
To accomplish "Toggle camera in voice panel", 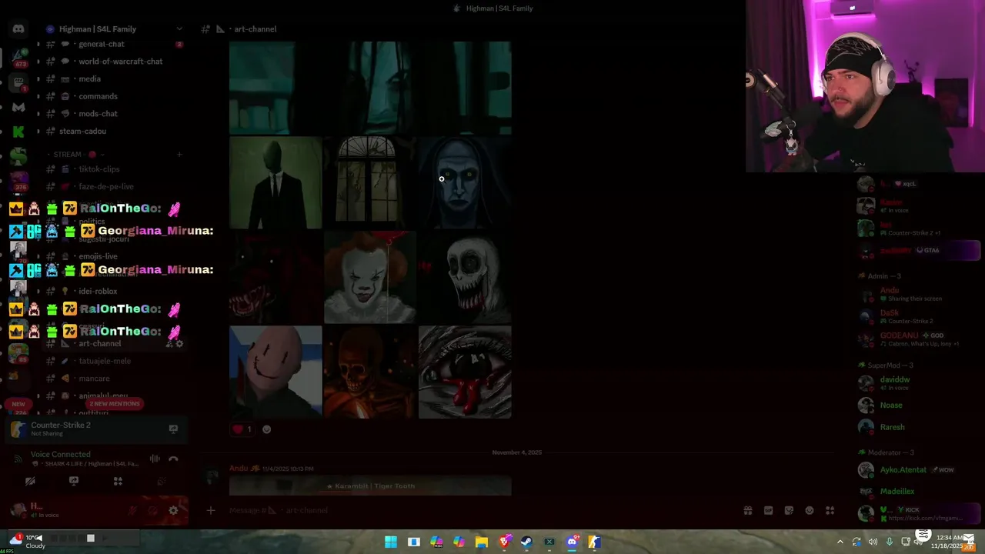I will tap(30, 481).
